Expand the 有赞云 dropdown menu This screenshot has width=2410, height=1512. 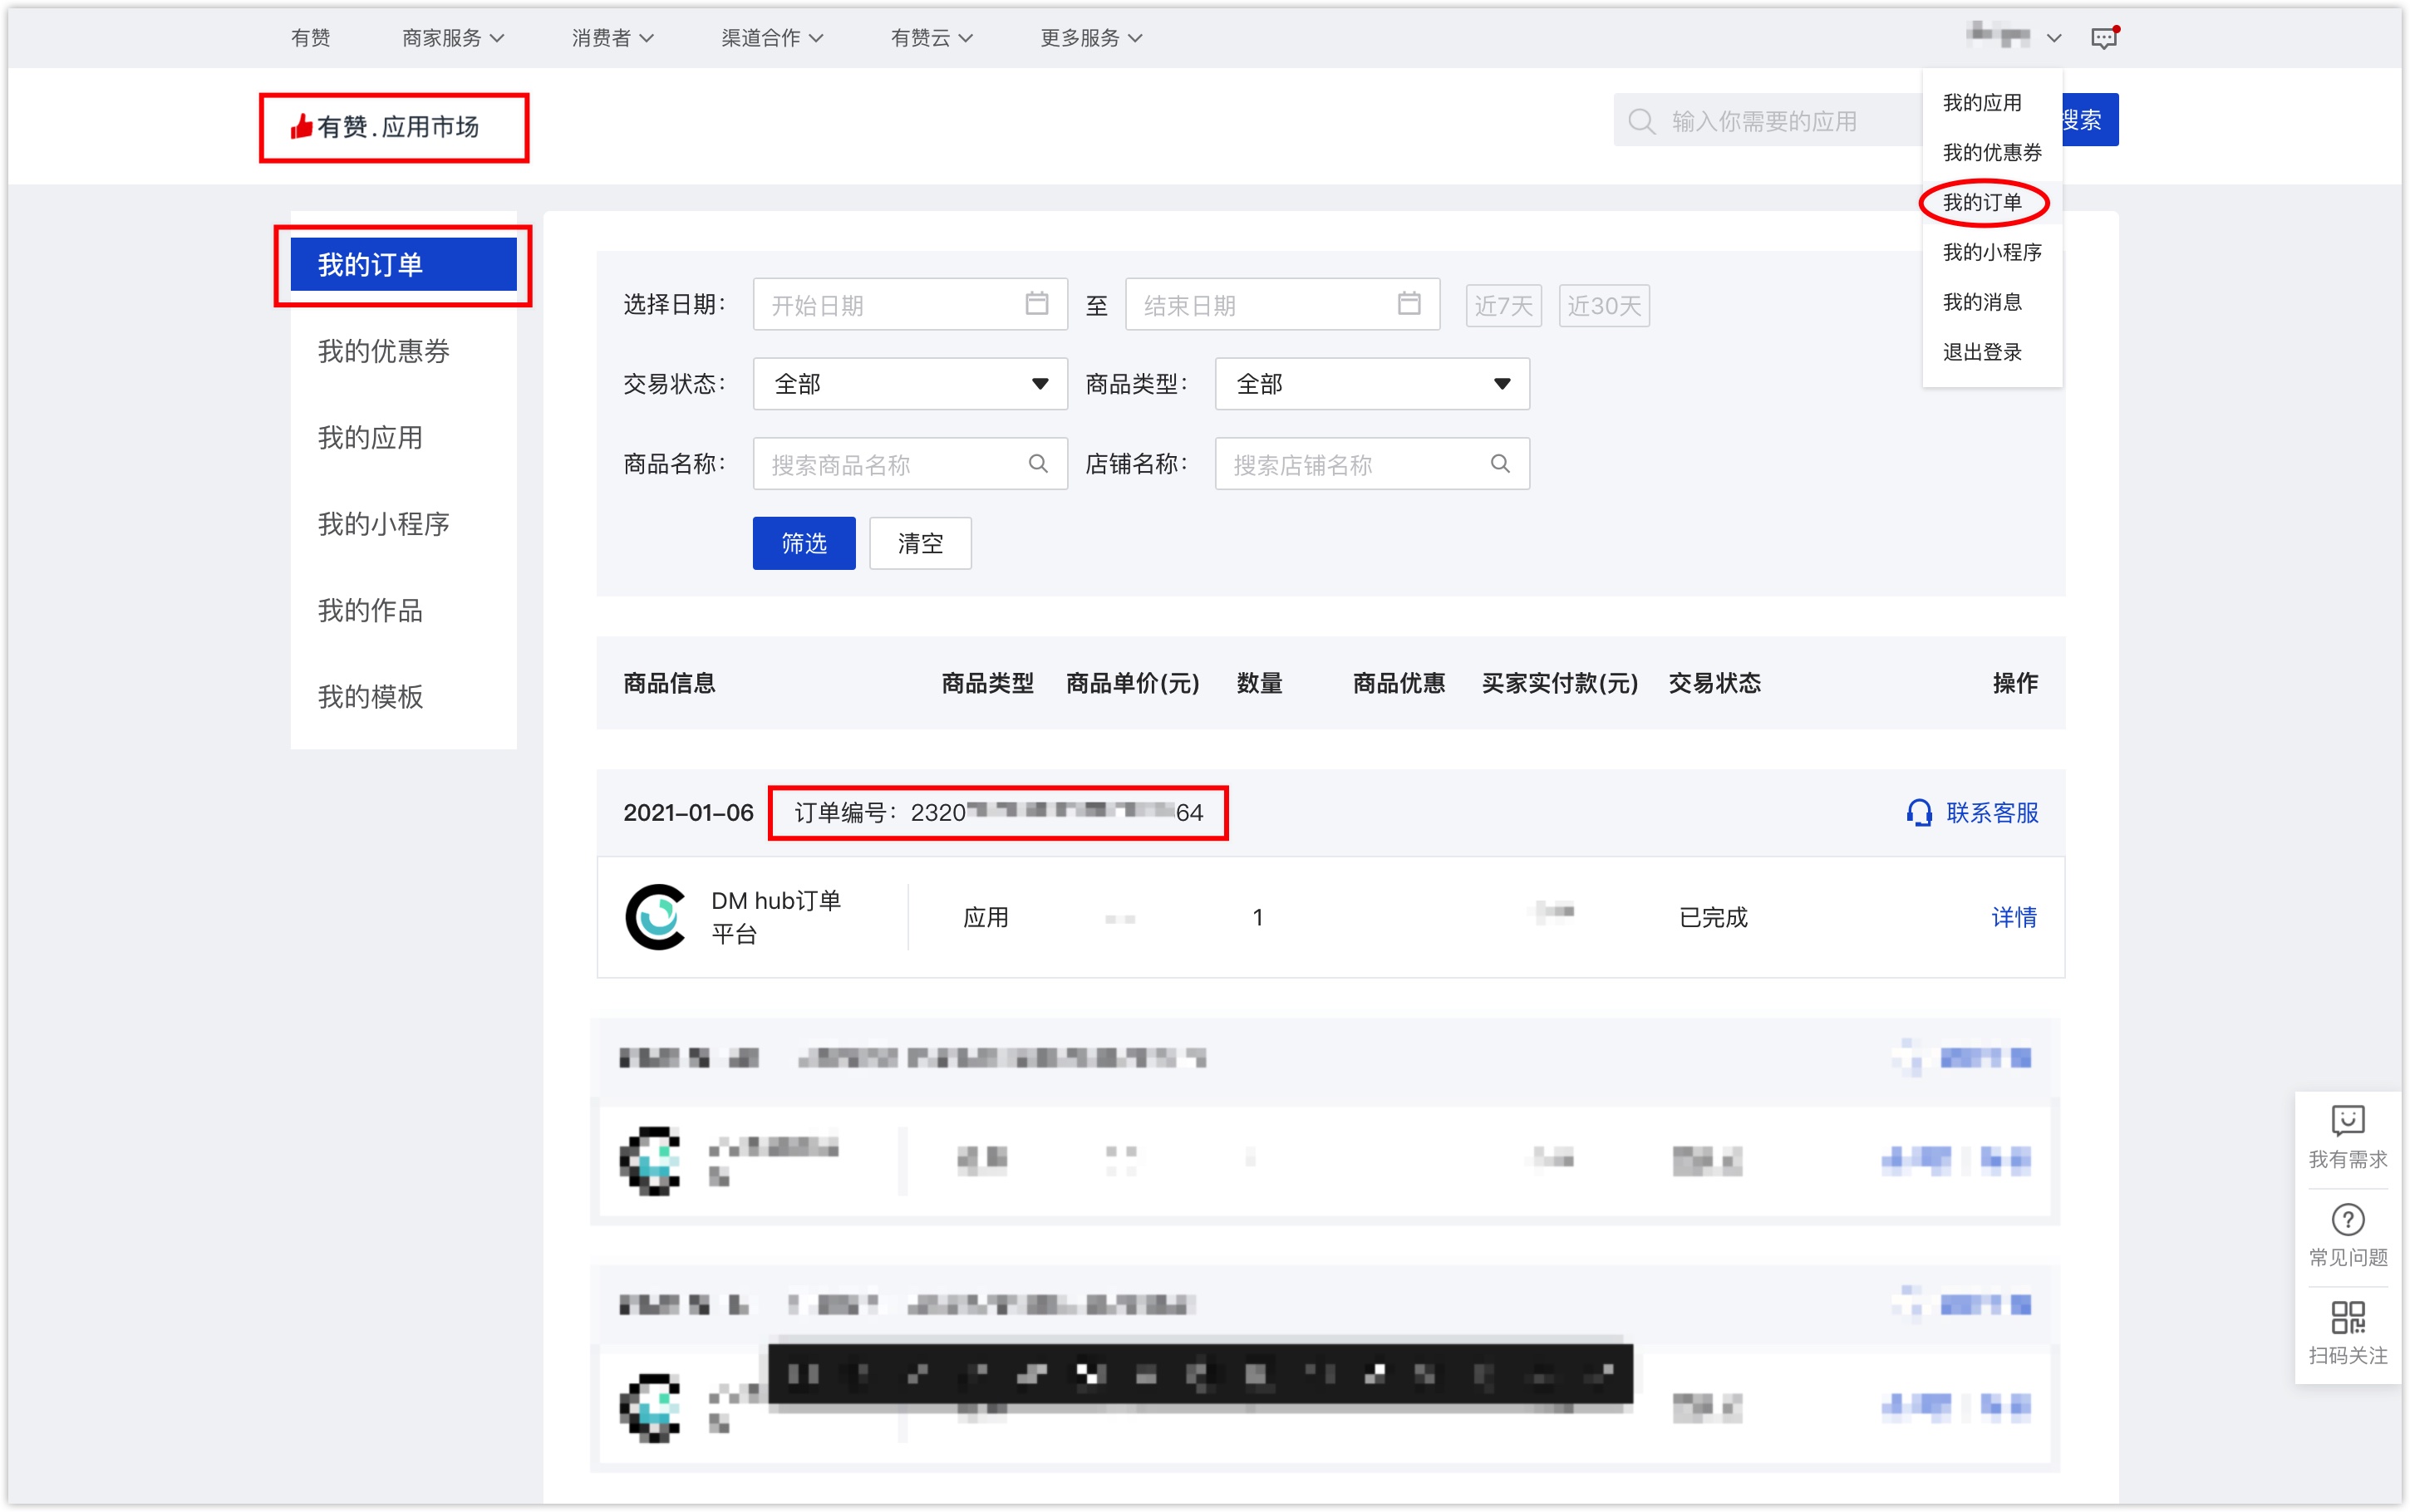click(931, 38)
